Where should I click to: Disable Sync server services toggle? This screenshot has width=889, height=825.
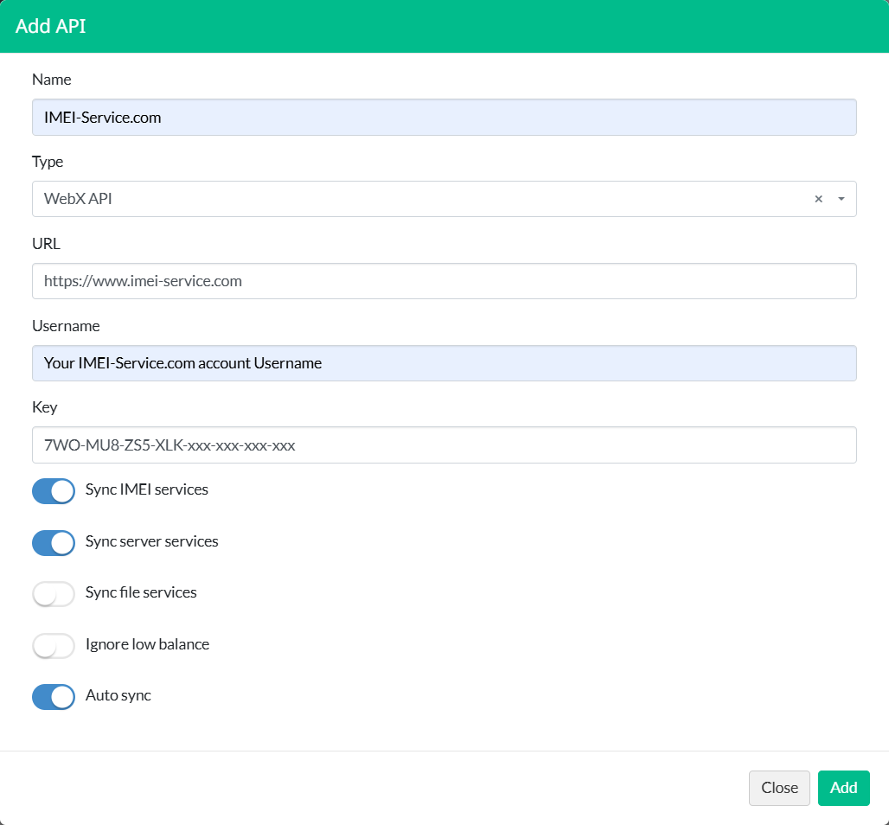coord(54,542)
